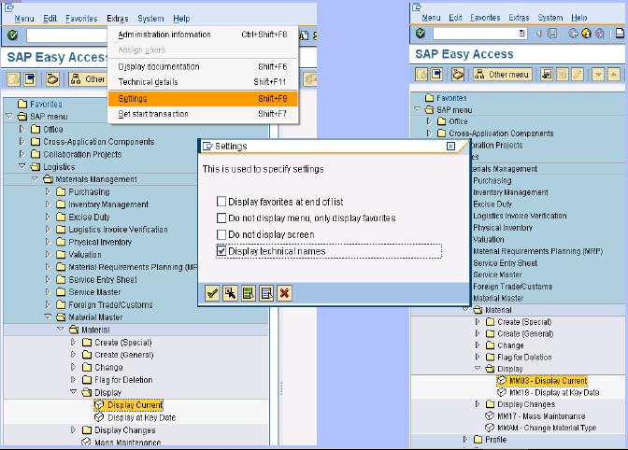Select MM19 - Display at Key Date

pyautogui.click(x=554, y=392)
